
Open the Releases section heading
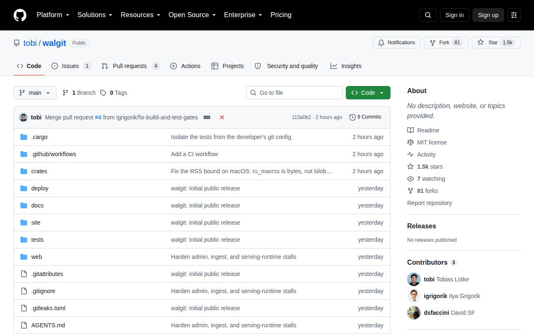point(421,226)
